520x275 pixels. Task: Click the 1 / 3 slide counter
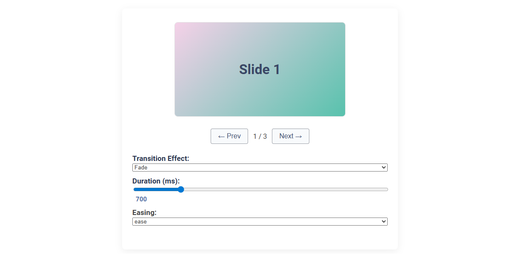point(260,136)
